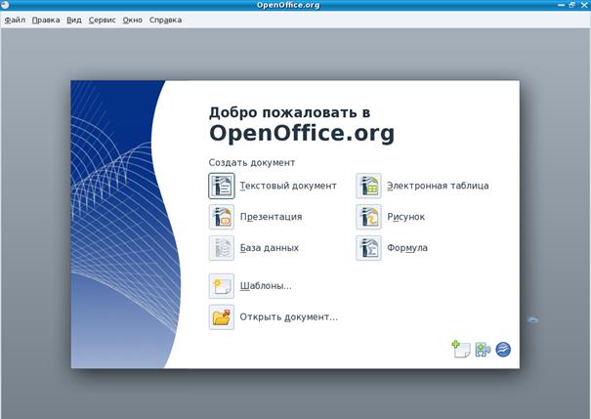
Task: Click the window menu icon in title bar
Action: click(5, 5)
